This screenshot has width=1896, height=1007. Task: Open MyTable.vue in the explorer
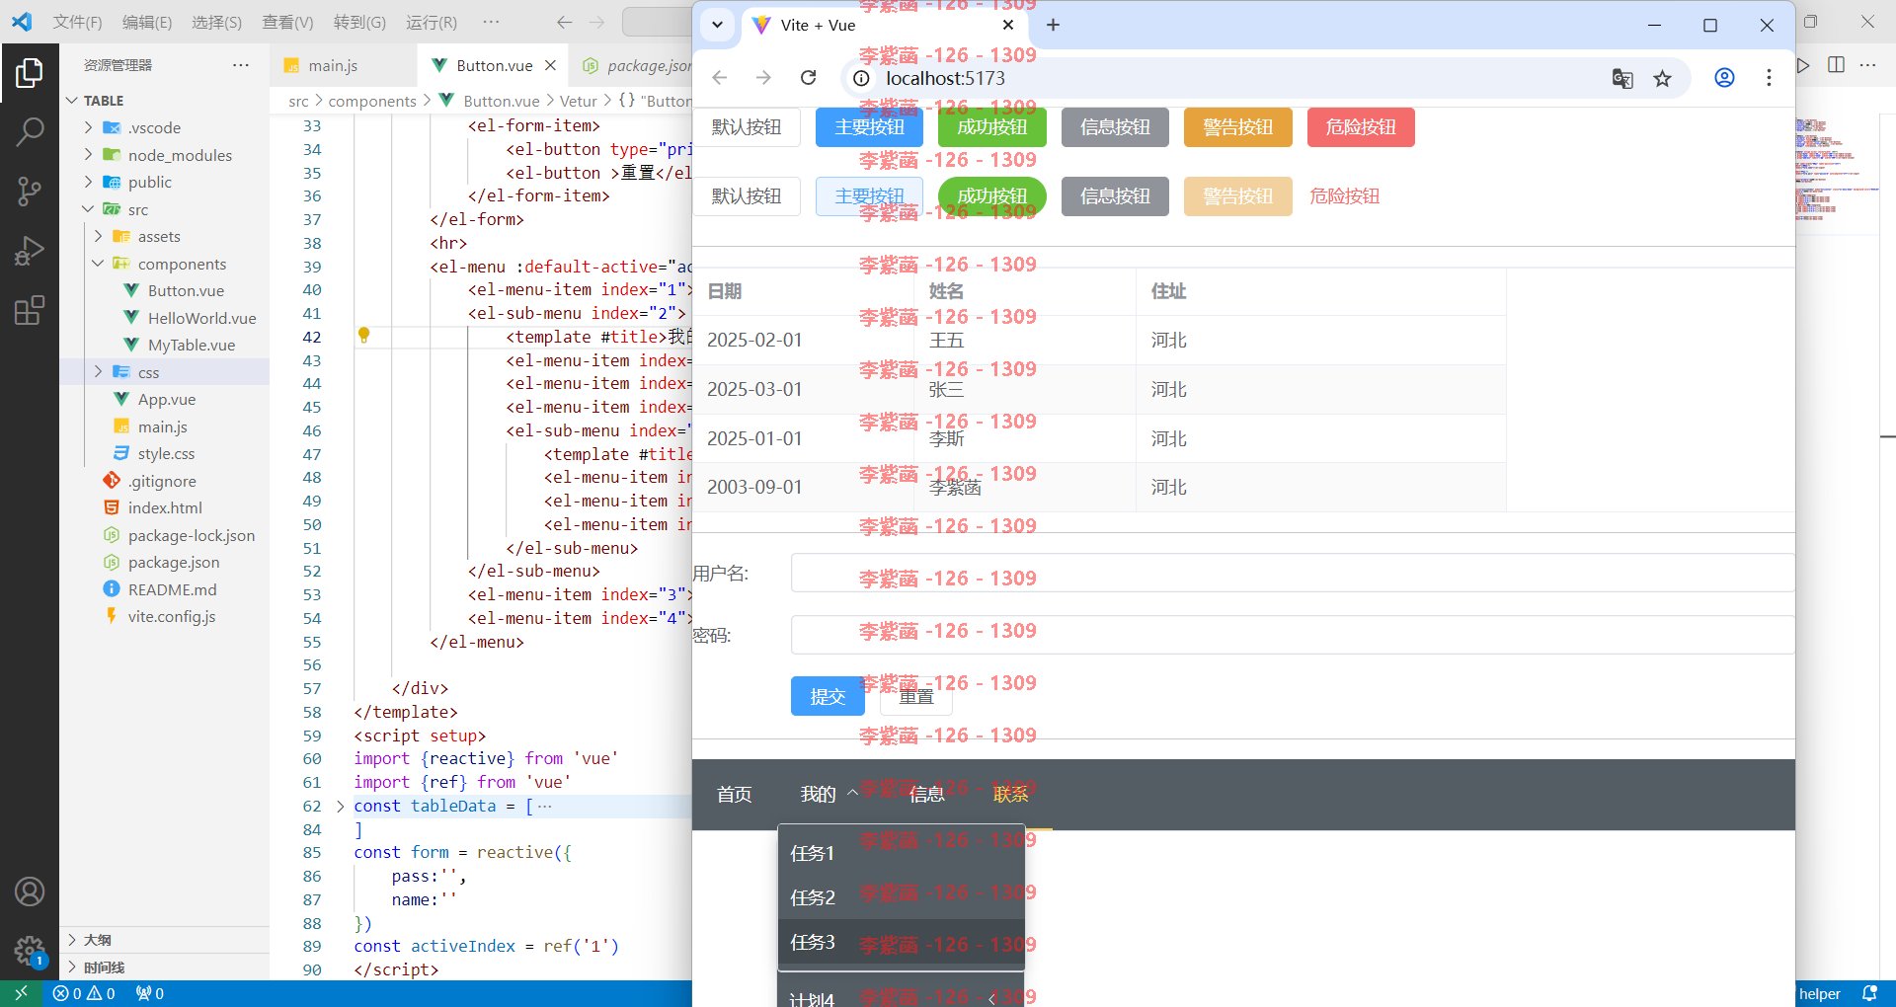point(192,345)
